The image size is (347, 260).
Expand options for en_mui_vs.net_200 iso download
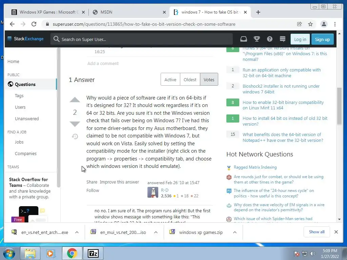[x=156, y=232]
